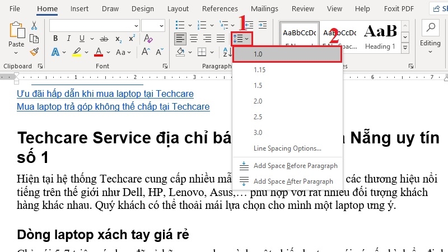
Task: Switch to the Draw tab
Action: [110, 9]
